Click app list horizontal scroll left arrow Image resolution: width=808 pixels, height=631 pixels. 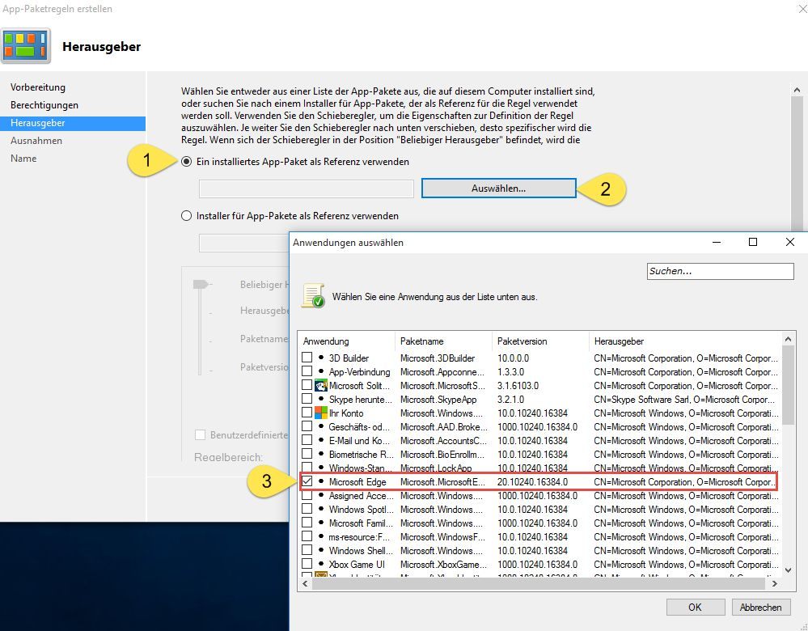305,583
